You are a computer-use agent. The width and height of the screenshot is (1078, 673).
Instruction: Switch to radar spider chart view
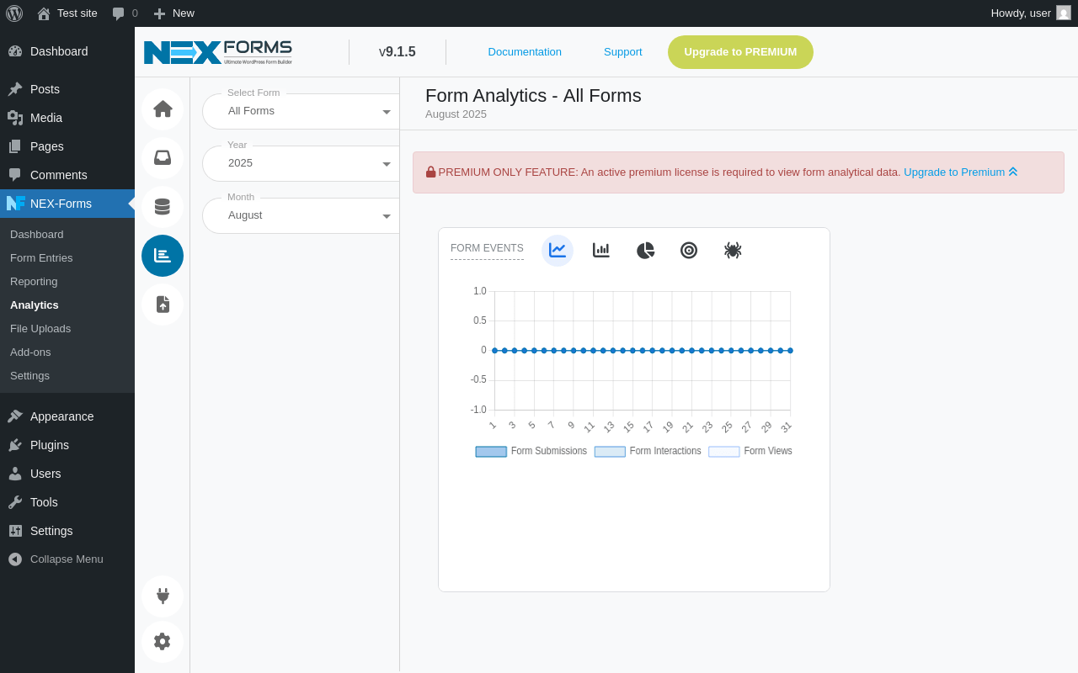(733, 251)
